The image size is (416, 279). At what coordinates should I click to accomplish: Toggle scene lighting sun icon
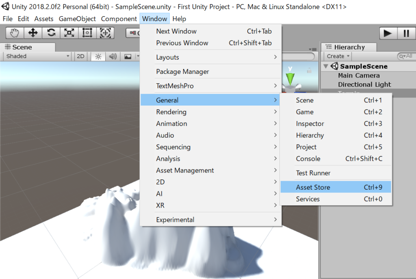98,56
